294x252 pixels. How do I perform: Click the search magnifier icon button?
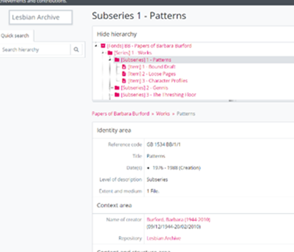point(76,50)
